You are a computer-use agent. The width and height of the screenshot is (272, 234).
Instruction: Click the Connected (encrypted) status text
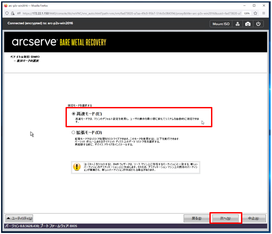(40, 23)
